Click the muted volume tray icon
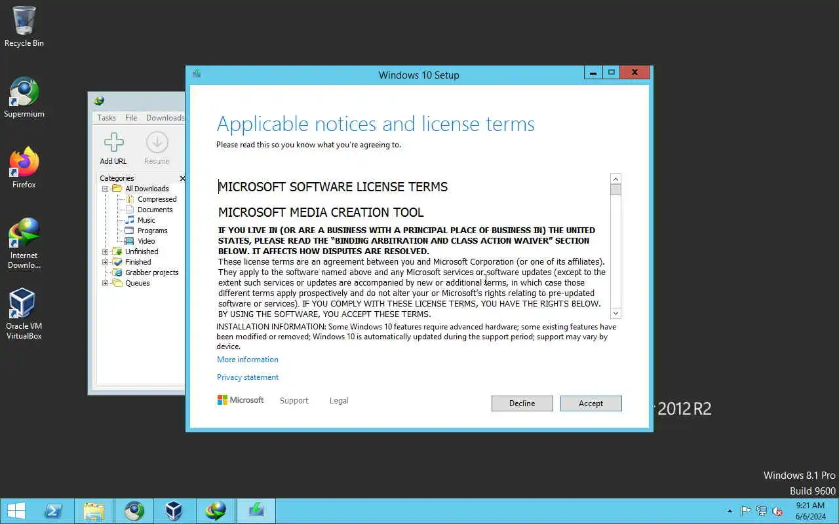This screenshot has width=839, height=524. tap(777, 511)
